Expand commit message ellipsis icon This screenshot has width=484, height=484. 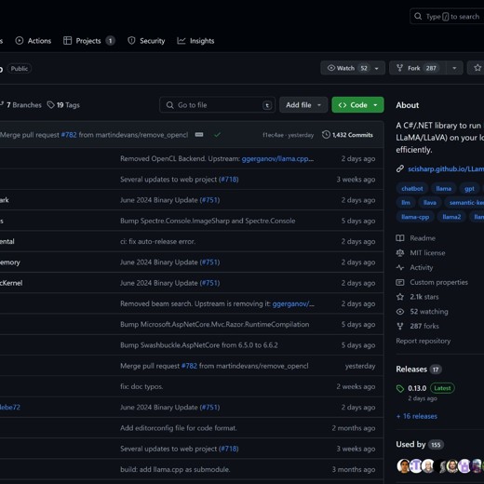pyautogui.click(x=199, y=135)
